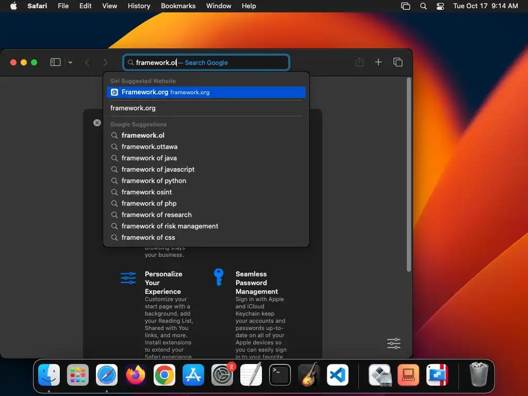
Task: Launch Firefox from the Dock
Action: click(136, 375)
